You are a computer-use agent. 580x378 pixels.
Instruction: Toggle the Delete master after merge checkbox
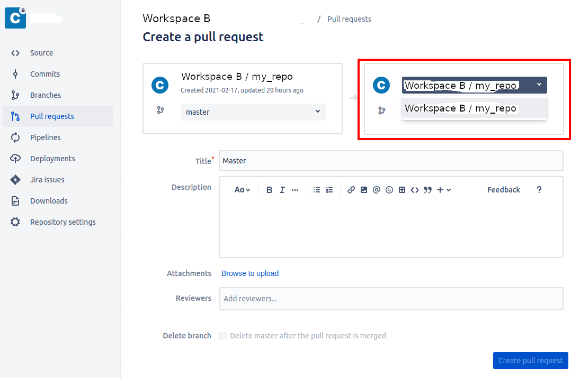pos(223,336)
